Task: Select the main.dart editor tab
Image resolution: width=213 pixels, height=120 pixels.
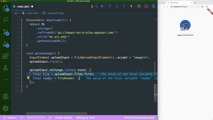Action: [x=23, y=7]
